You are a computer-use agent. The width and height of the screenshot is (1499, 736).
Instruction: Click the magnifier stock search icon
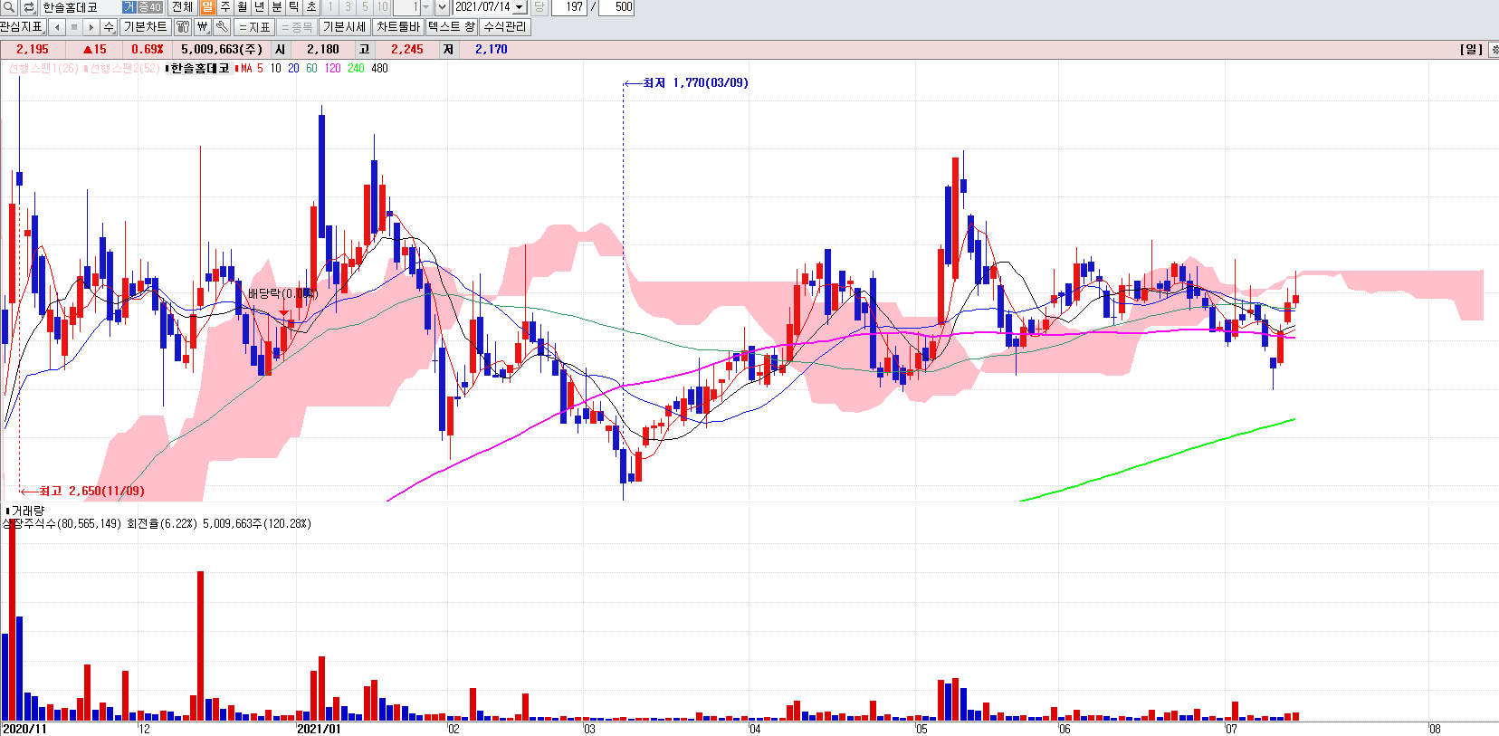tap(9, 7)
